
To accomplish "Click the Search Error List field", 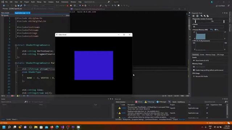I will tap(214, 102).
